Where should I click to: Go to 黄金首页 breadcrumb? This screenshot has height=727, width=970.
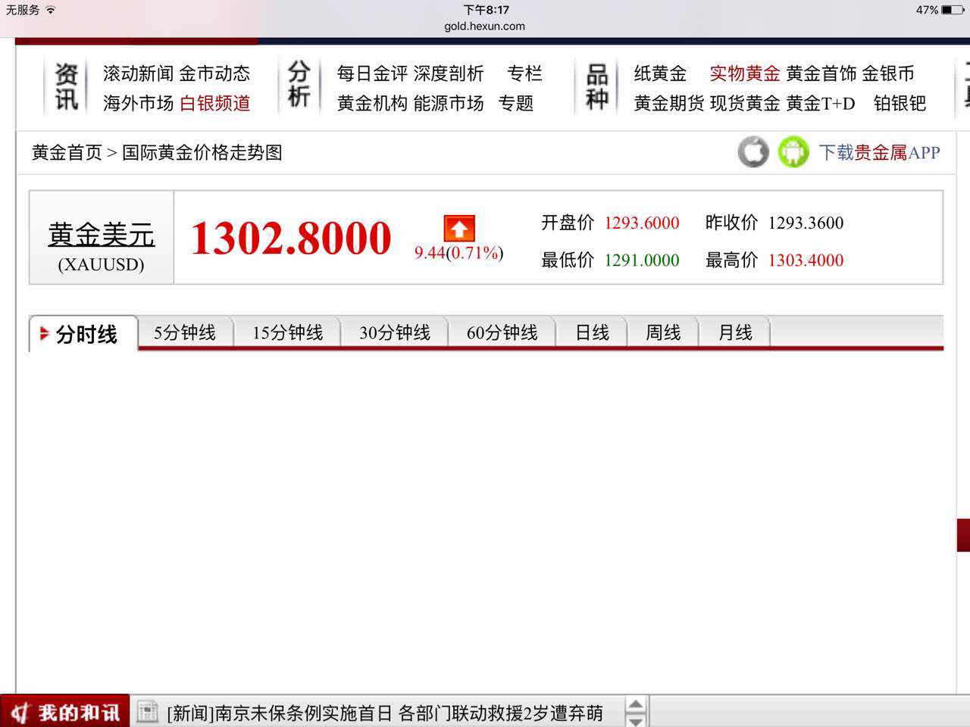point(67,152)
